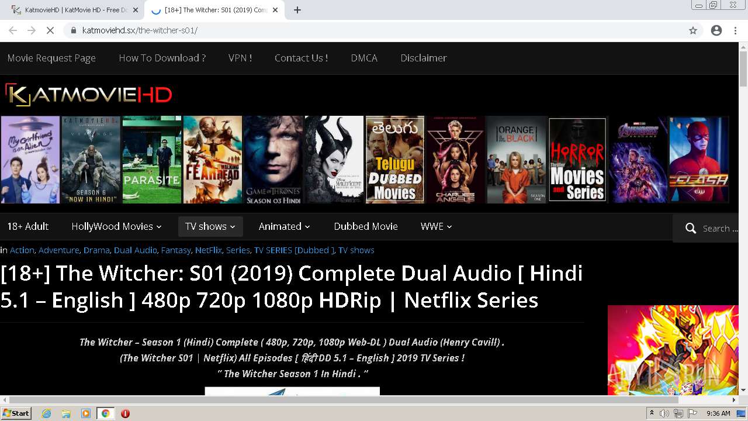Open My Girlfriend is an Alien poster
The height and width of the screenshot is (421, 748).
30,160
